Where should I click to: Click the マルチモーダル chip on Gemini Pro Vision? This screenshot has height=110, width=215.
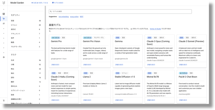(99, 37)
